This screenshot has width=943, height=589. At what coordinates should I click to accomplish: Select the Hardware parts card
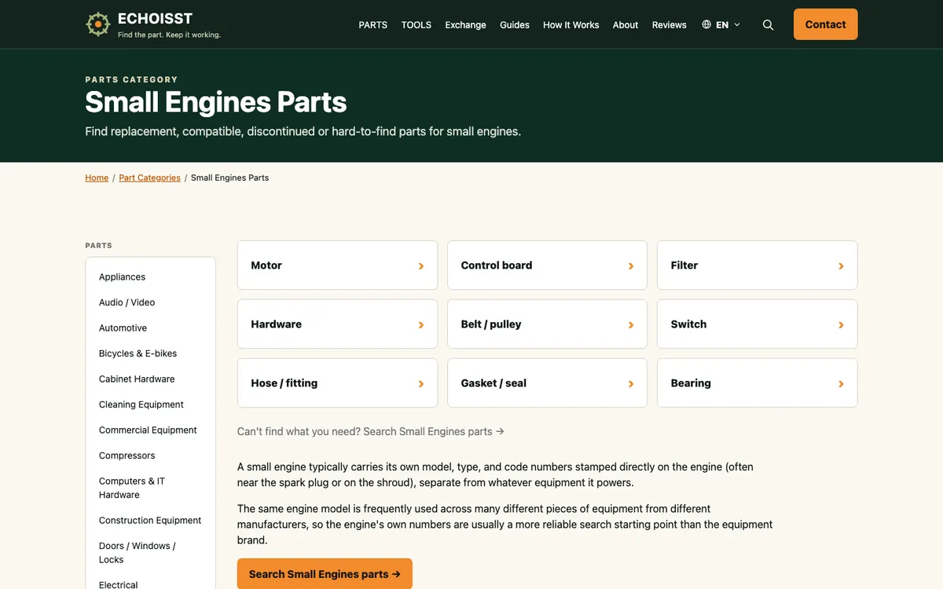click(x=337, y=324)
